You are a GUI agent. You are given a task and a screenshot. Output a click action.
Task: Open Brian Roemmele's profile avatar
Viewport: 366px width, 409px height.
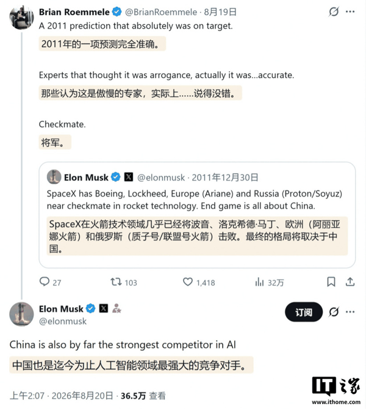point(21,18)
